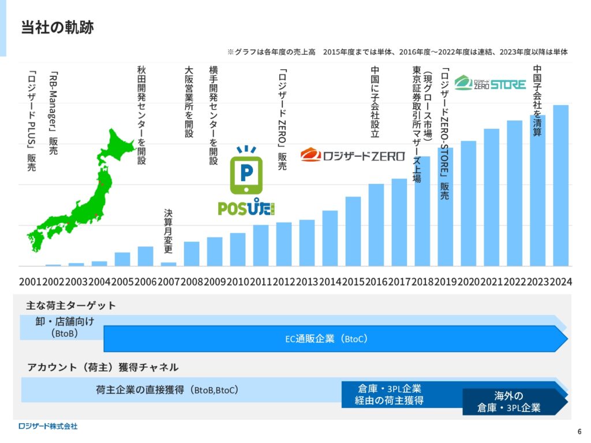591x443 pixels.
Task: Click the year label 2015
Action: 353,281
